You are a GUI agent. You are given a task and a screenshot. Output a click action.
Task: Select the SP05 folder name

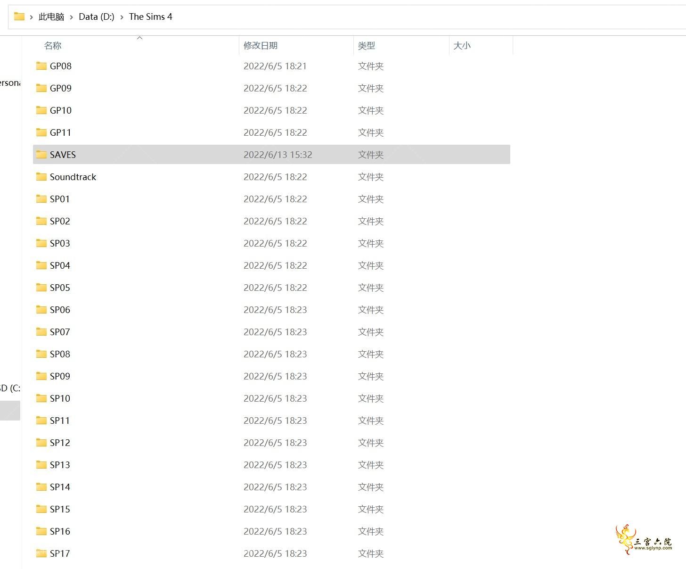pyautogui.click(x=60, y=288)
